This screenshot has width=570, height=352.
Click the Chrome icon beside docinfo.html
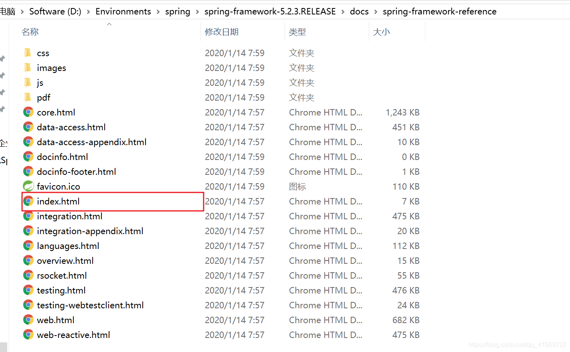coord(28,156)
